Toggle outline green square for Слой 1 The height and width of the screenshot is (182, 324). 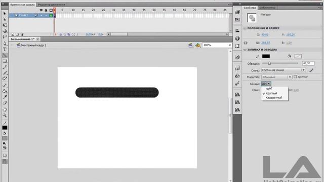coord(51,16)
